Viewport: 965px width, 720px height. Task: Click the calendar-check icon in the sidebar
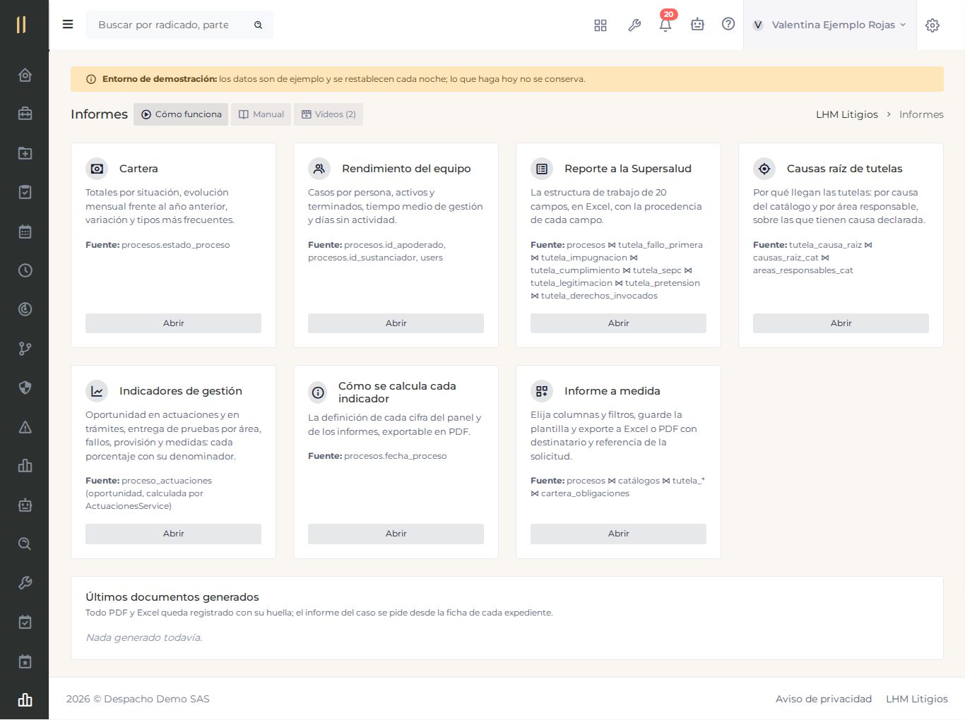[x=25, y=623]
